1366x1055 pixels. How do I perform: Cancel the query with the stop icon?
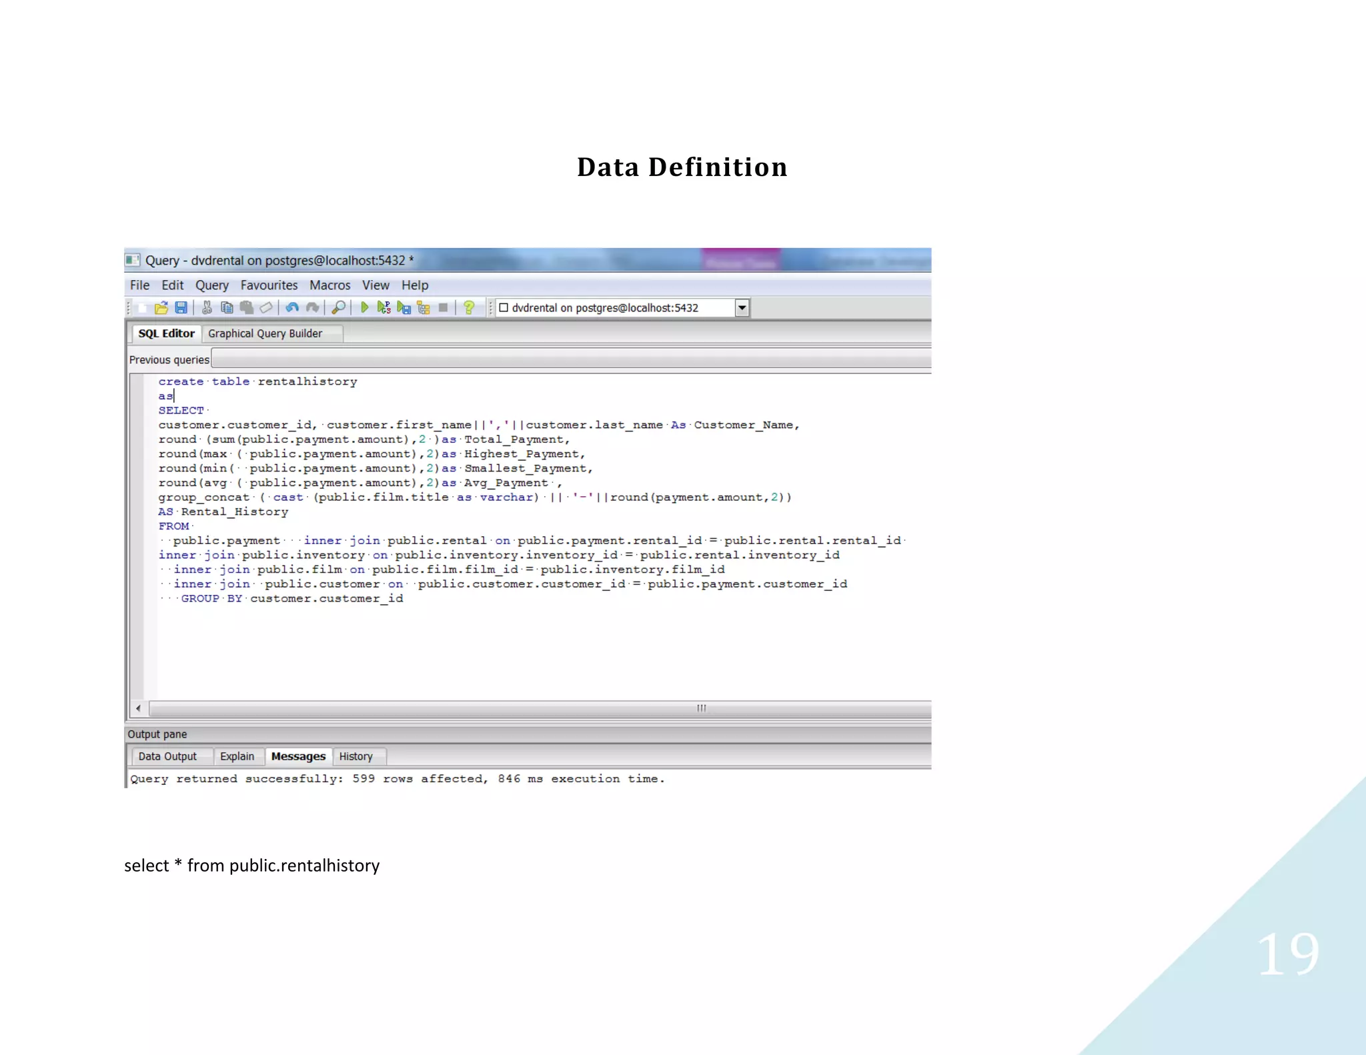[443, 307]
